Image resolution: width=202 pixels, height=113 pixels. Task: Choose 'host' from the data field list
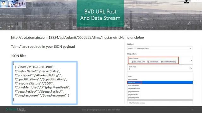pos(160,76)
